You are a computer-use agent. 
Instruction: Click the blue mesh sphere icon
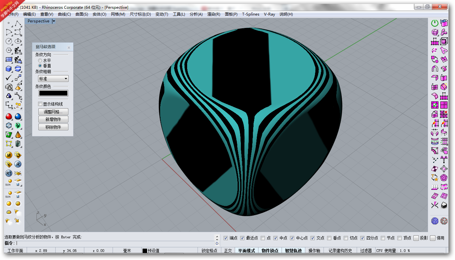[x=435, y=221]
